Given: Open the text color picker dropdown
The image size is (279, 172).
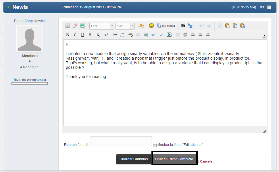Looking at the screenshot, I should (x=143, y=26).
